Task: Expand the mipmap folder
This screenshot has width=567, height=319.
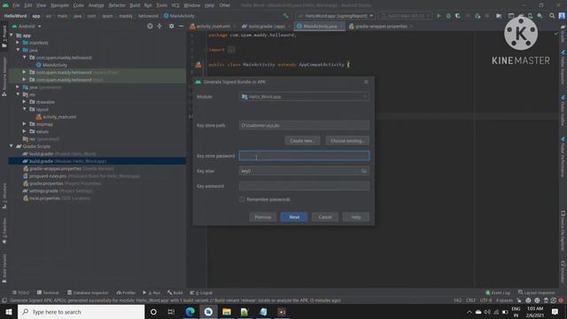Action: pos(25,124)
